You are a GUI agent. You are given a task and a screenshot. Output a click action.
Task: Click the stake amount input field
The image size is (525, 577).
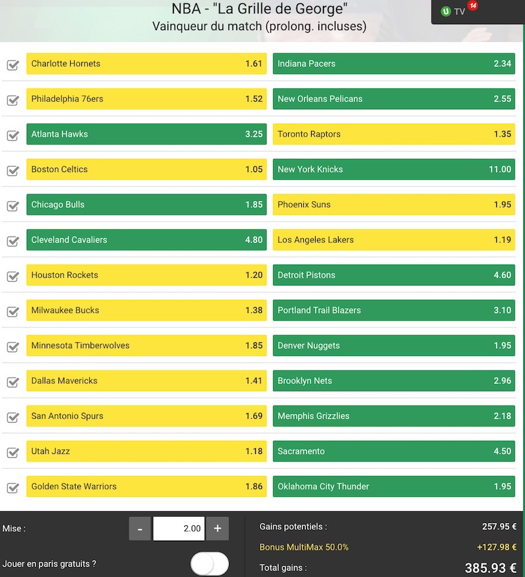coord(178,528)
